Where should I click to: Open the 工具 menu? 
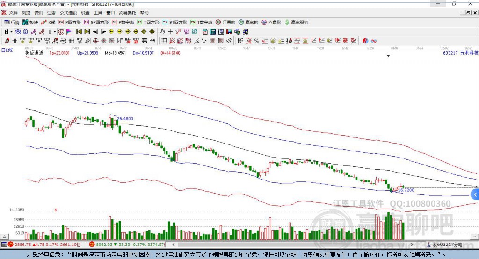(x=98, y=13)
